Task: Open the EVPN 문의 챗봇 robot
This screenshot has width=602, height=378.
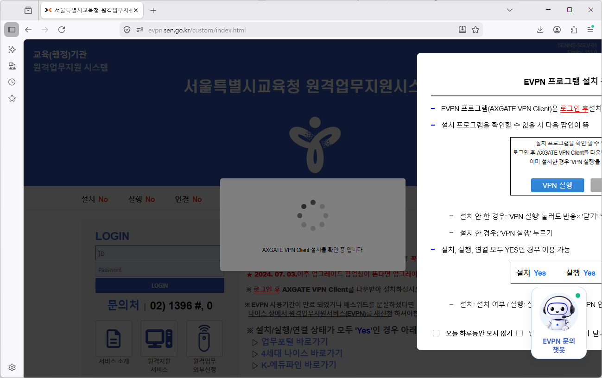Action: pyautogui.click(x=559, y=323)
